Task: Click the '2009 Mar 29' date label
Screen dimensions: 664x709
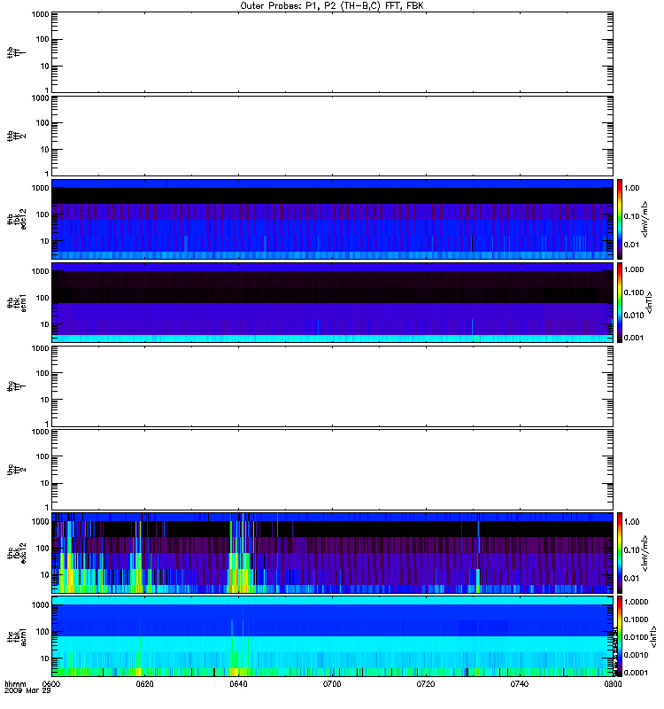Action: [x=27, y=691]
